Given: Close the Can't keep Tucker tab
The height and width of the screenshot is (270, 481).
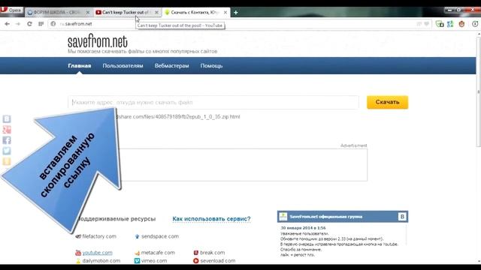Looking at the screenshot, I should pos(156,12).
